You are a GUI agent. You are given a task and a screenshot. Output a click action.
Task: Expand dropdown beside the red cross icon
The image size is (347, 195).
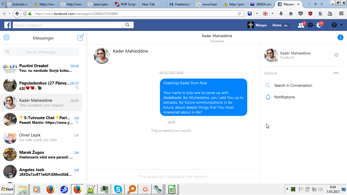coord(272,14)
